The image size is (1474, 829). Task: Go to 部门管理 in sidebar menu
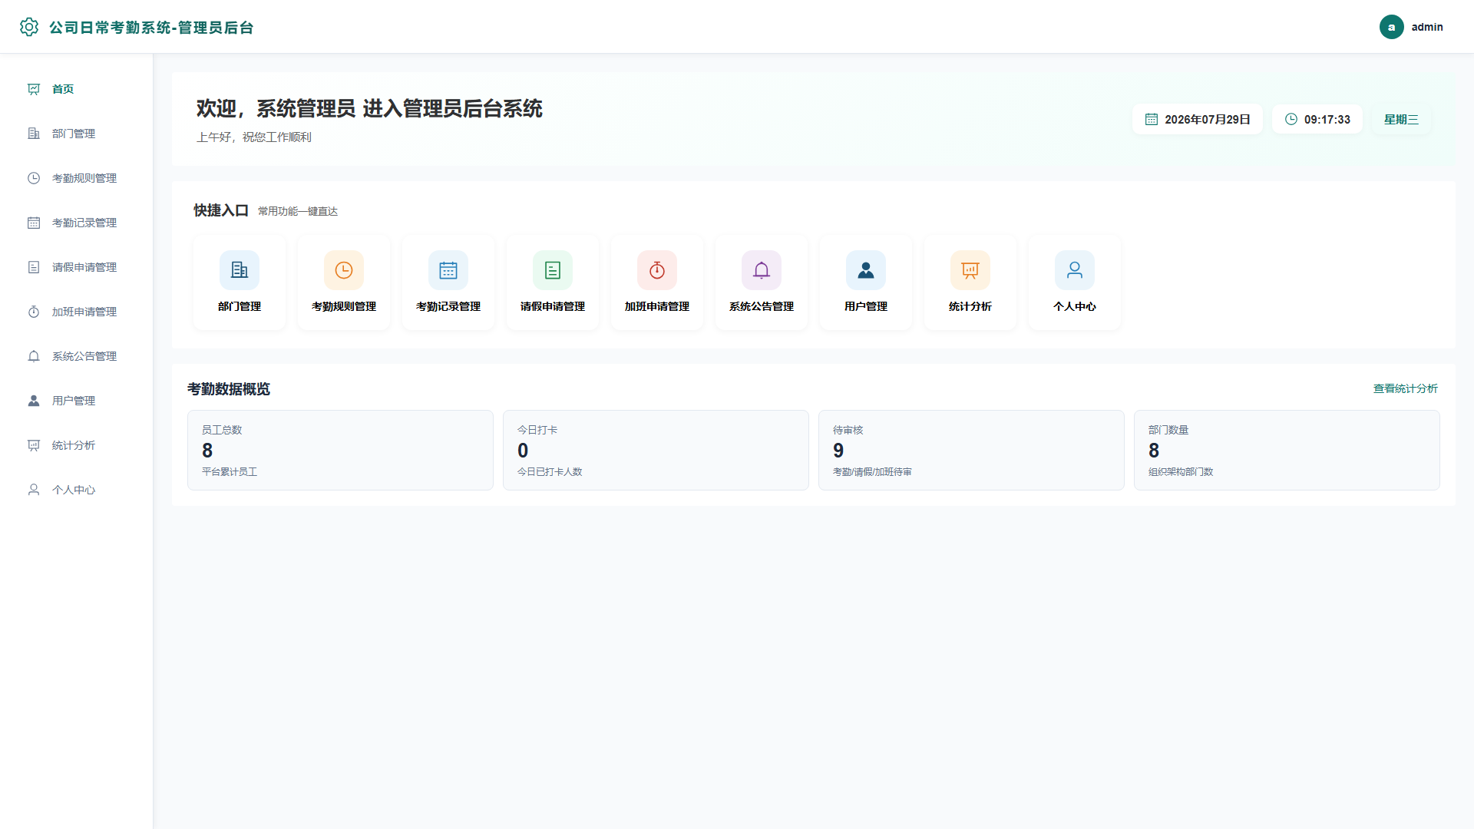(x=77, y=134)
